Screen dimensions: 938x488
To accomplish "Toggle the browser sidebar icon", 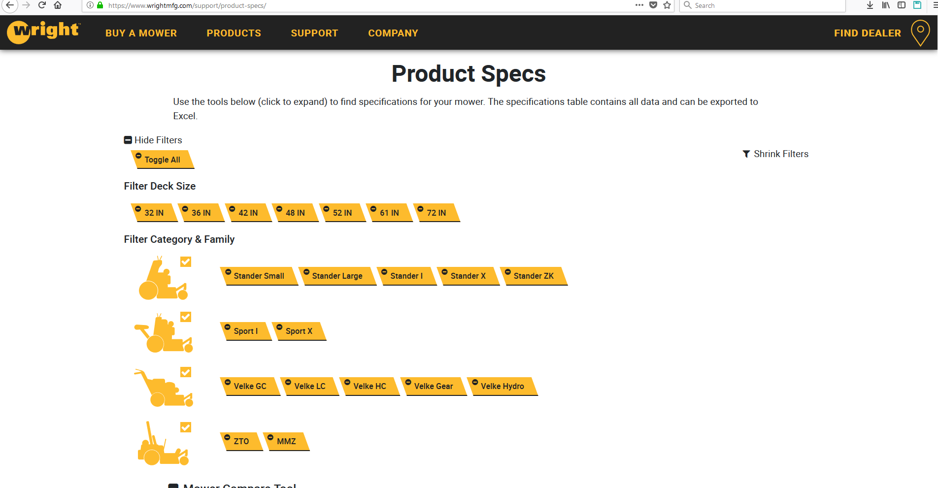I will 902,5.
